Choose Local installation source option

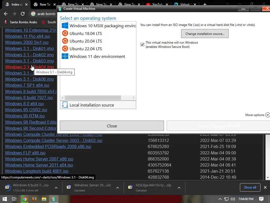coord(98,105)
